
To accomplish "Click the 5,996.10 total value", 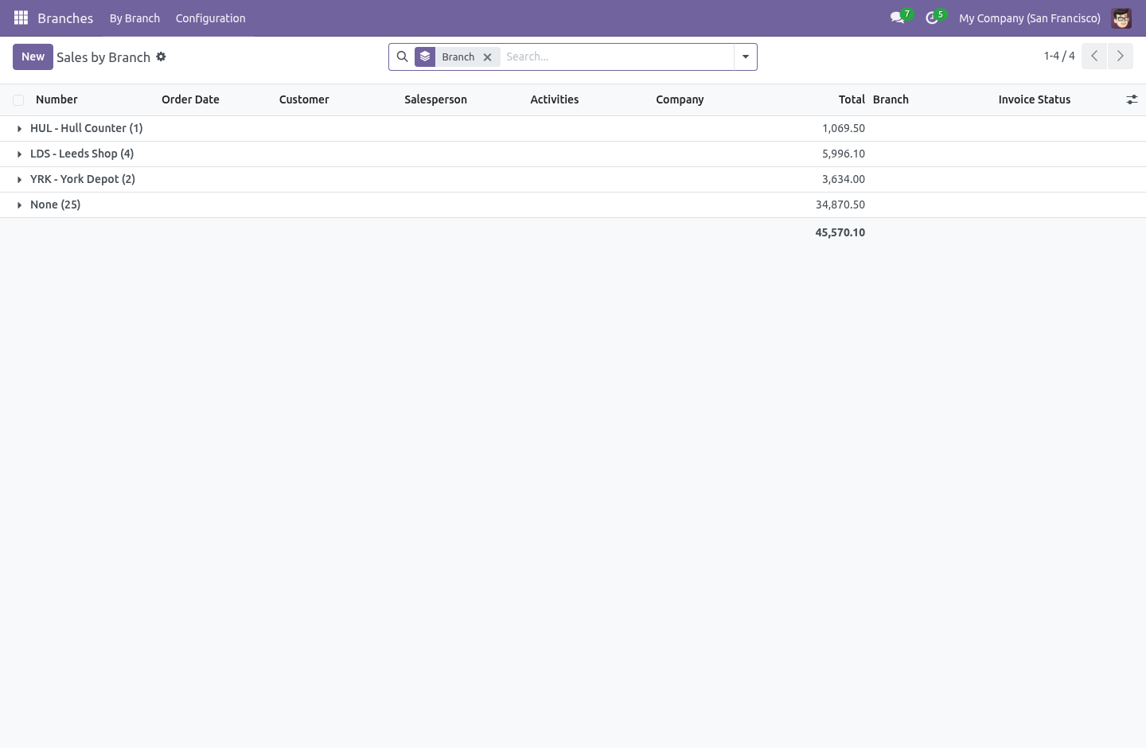I will (843, 154).
